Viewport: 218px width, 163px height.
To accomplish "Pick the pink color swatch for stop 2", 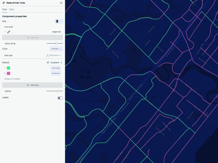I will tap(8, 73).
